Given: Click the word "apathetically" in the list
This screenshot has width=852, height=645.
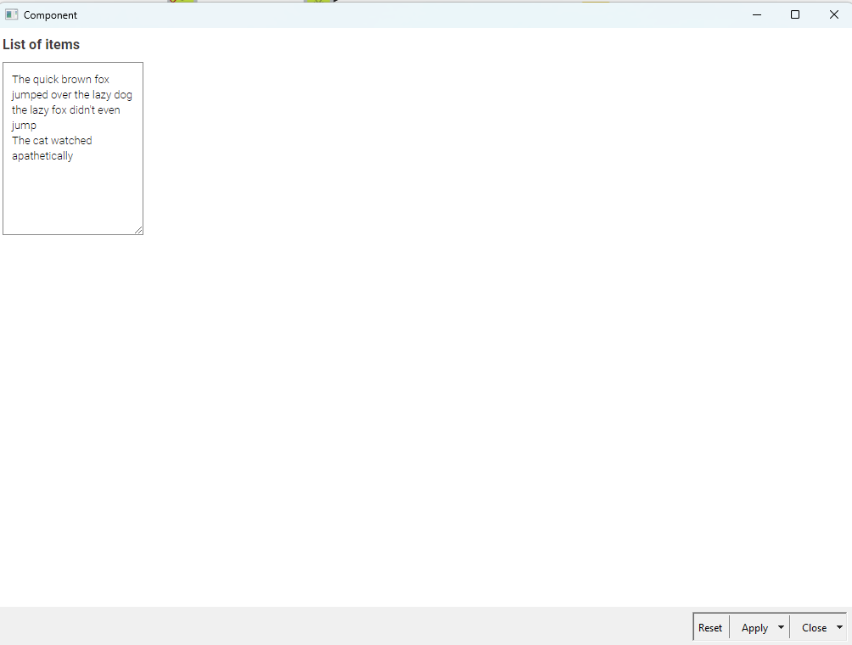Looking at the screenshot, I should (x=42, y=156).
